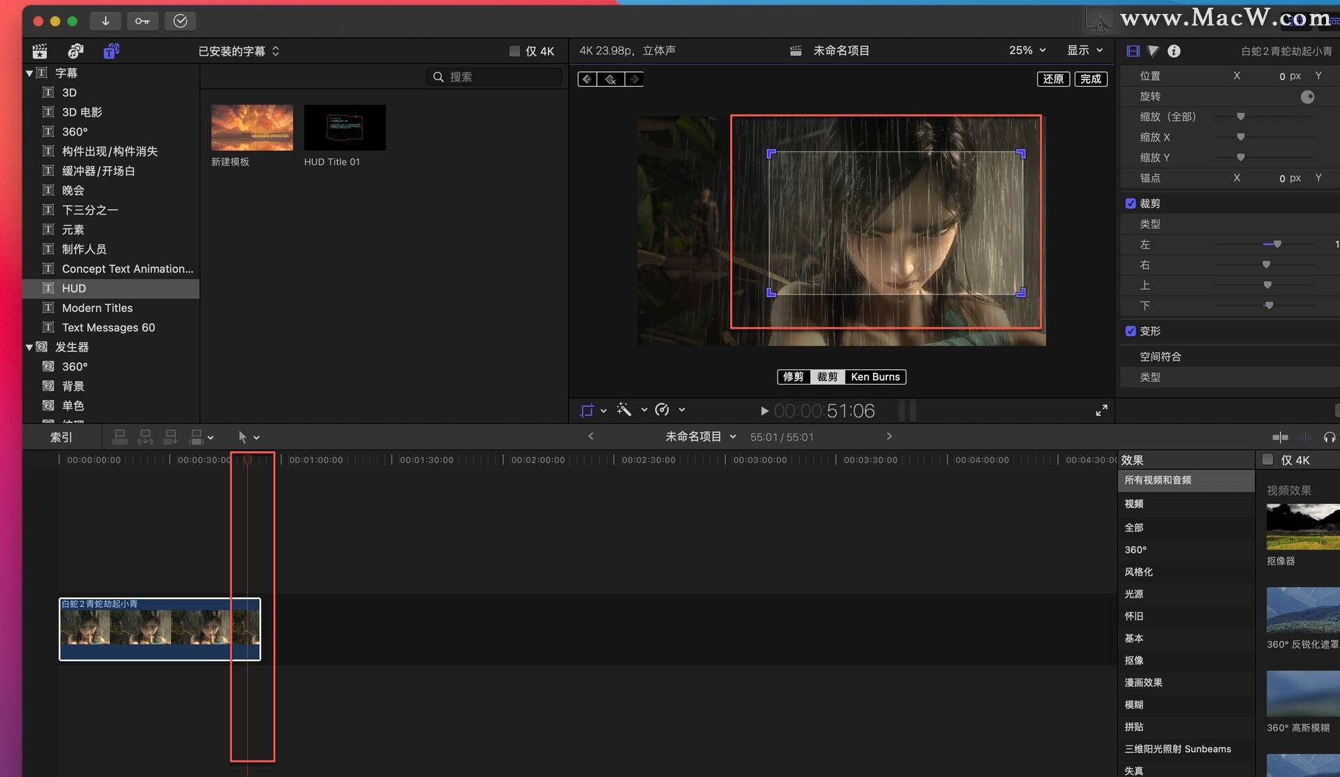Select Modern Titles category

coord(111,308)
